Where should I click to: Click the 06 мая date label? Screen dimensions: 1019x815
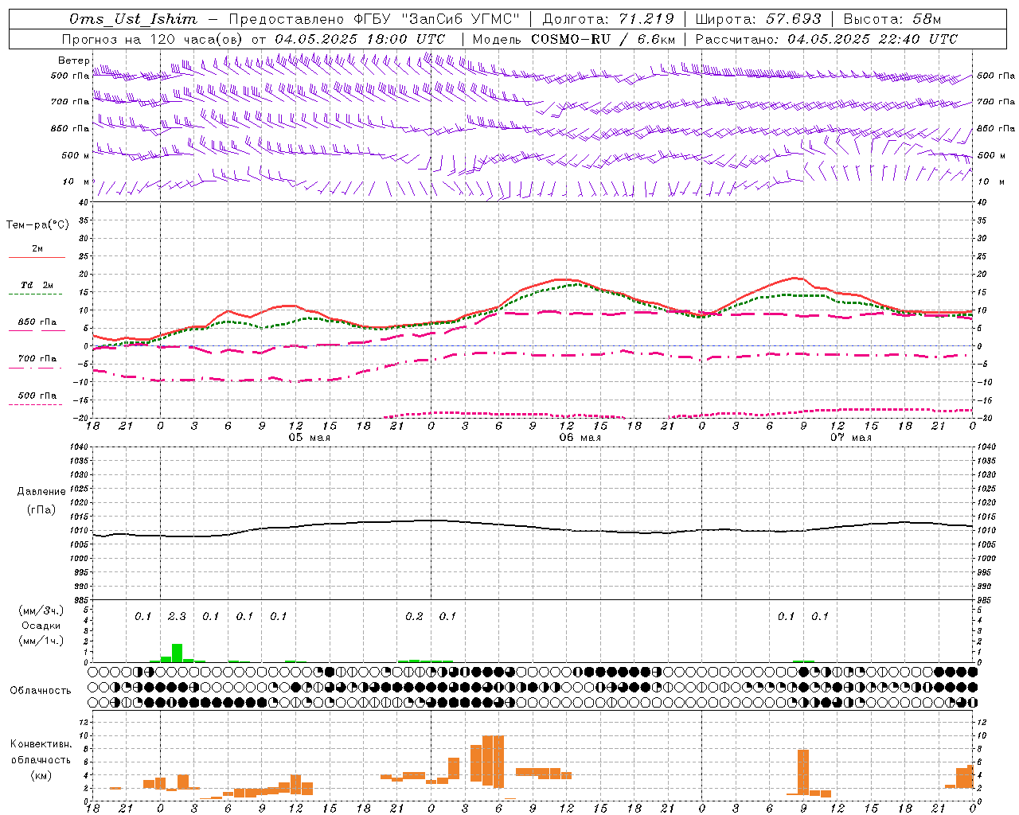pos(580,438)
